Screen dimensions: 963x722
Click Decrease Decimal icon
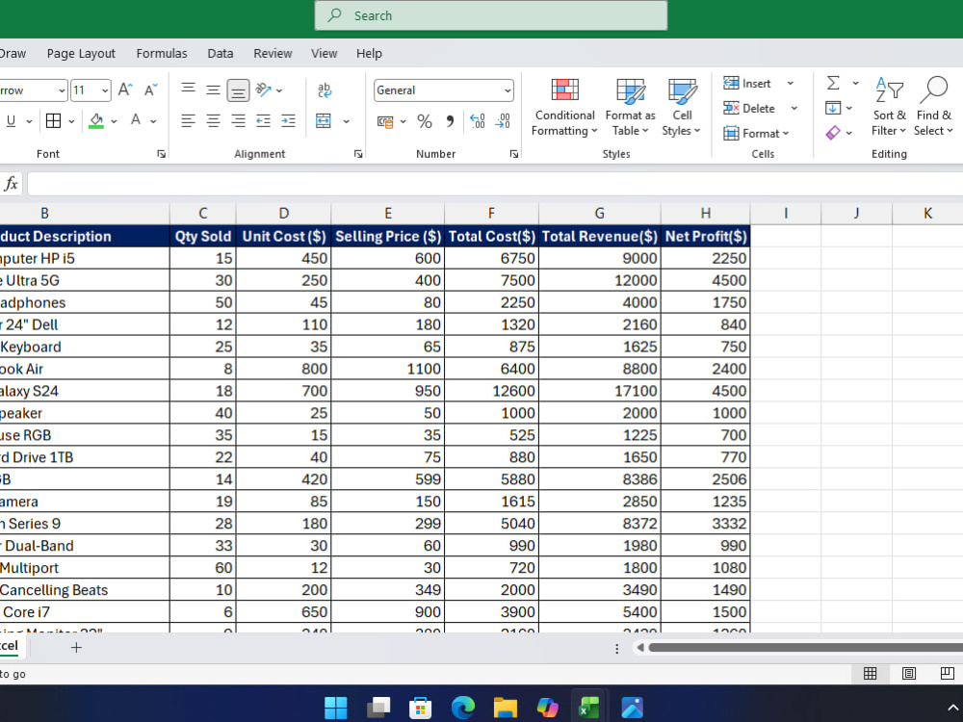click(503, 121)
